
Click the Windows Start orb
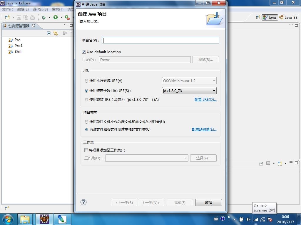pyautogui.click(x=7, y=219)
